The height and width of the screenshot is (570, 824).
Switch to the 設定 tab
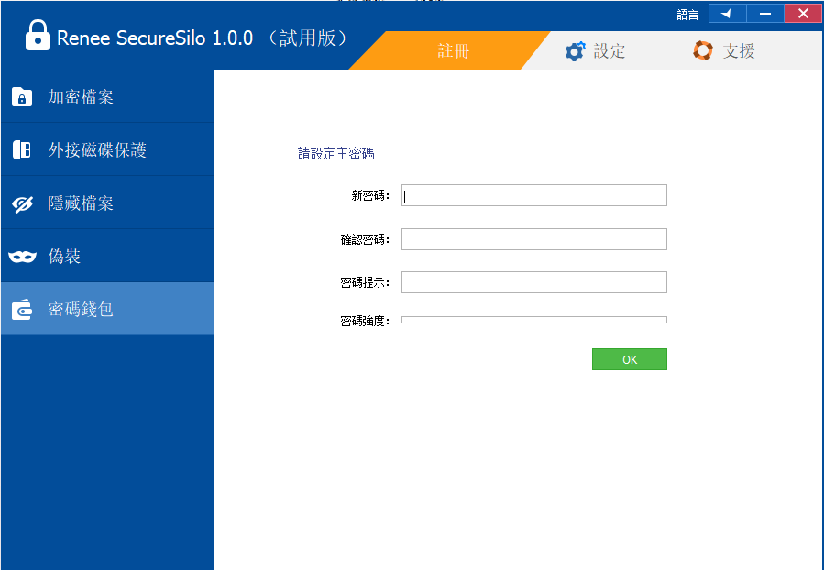(596, 51)
